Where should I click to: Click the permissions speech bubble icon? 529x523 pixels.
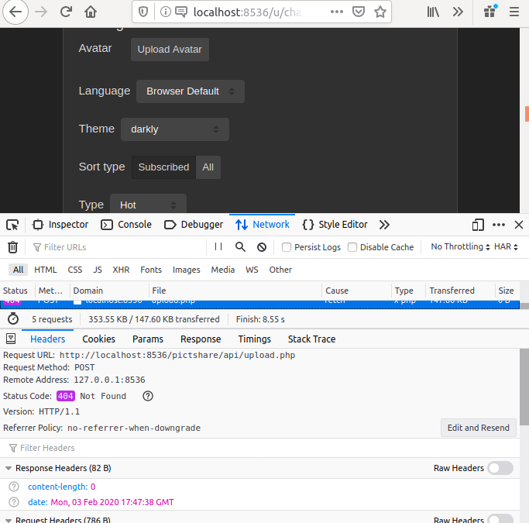[x=181, y=12]
